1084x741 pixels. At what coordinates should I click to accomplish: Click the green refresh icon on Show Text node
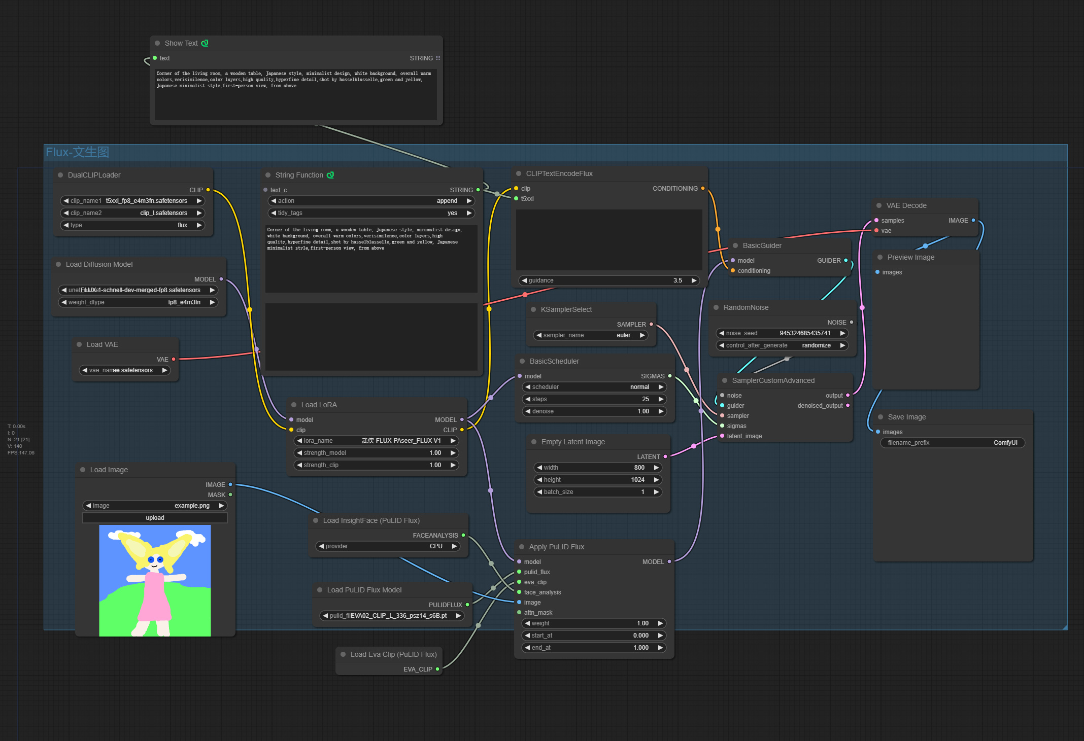pos(205,43)
